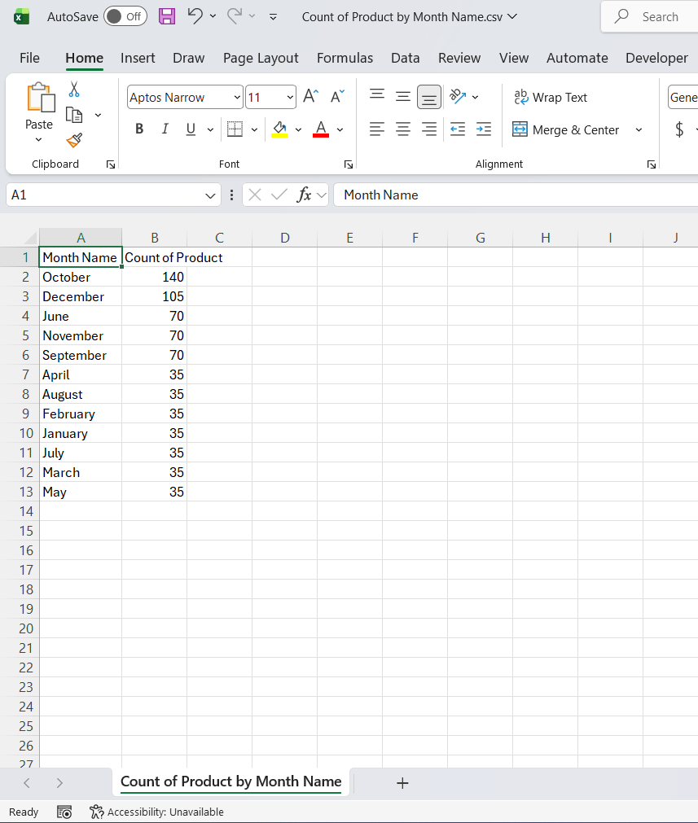Click Accessibility: Unavailable status
Screen dimensions: 698x823
(x=156, y=812)
